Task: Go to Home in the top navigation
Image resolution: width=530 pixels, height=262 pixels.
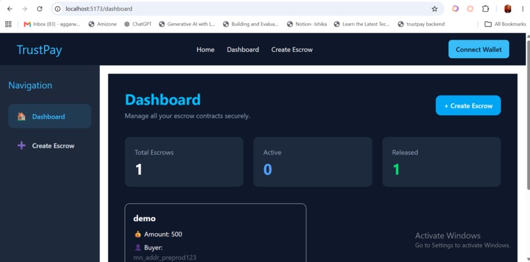Action: coord(206,49)
